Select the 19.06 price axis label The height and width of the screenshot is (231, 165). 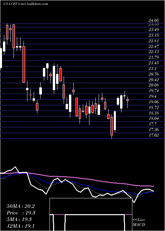pyautogui.click(x=153, y=102)
